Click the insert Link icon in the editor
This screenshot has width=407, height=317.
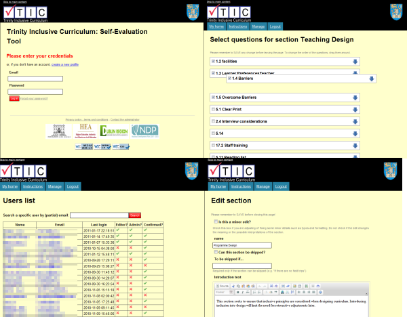click(x=283, y=292)
